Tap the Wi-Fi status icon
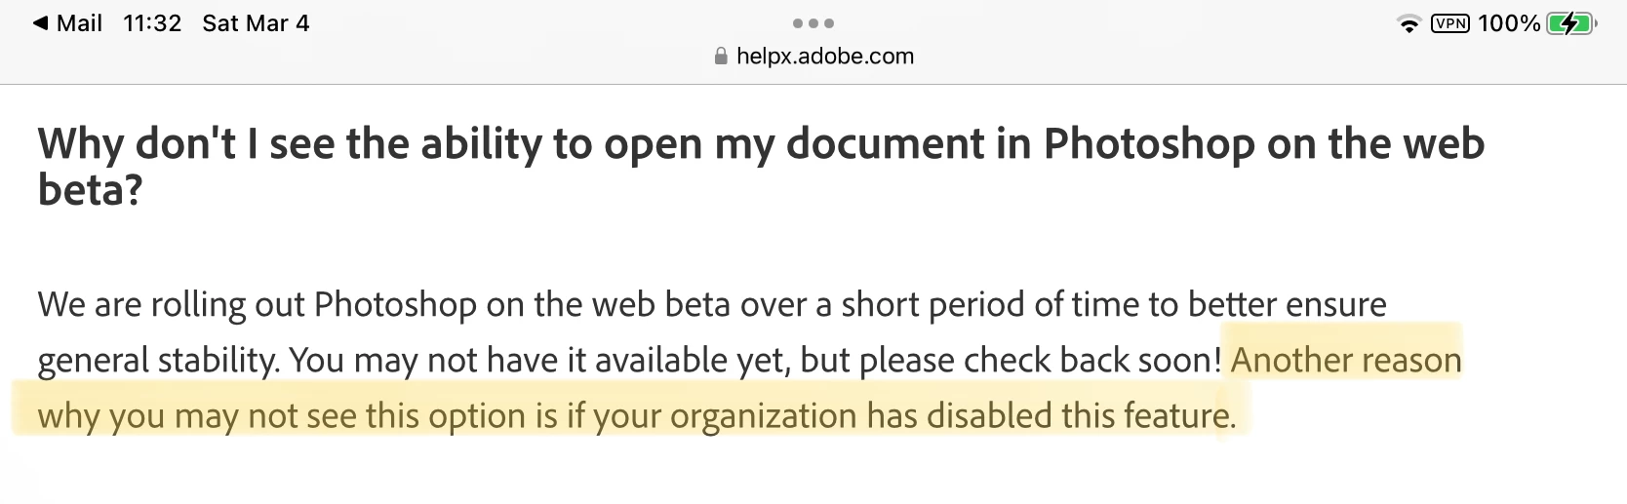 (x=1408, y=24)
